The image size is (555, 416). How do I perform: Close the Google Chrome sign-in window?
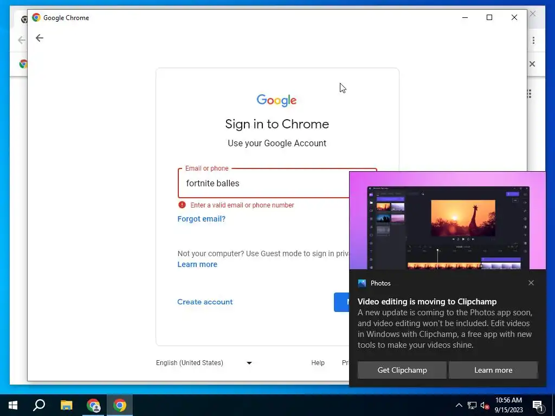(514, 17)
